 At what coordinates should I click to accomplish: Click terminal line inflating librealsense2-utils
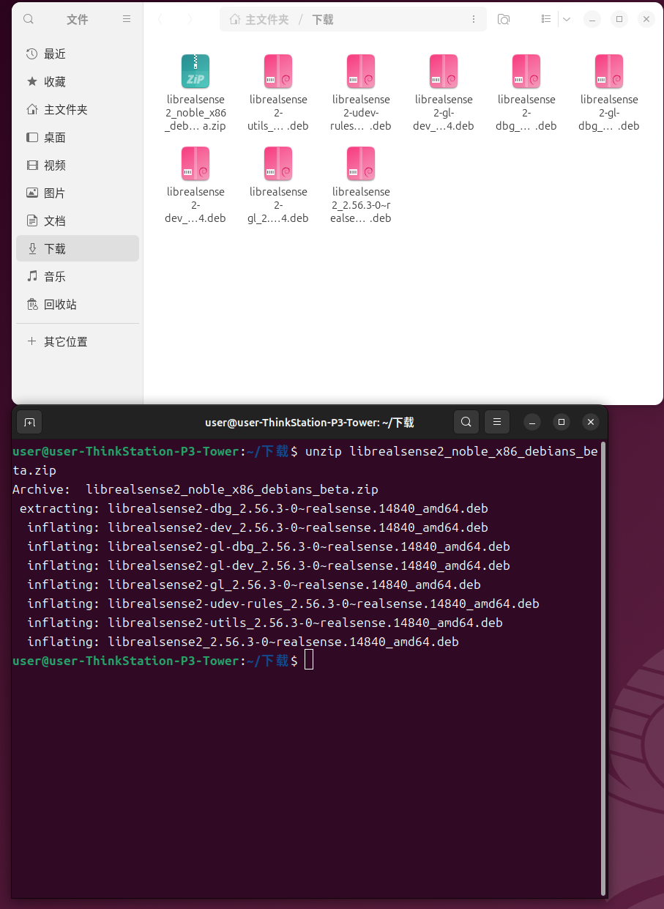click(265, 623)
